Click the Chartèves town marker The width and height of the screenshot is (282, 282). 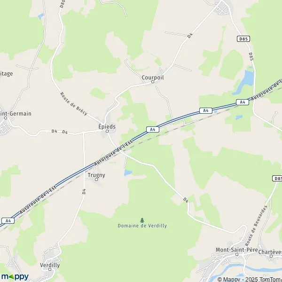(271, 256)
